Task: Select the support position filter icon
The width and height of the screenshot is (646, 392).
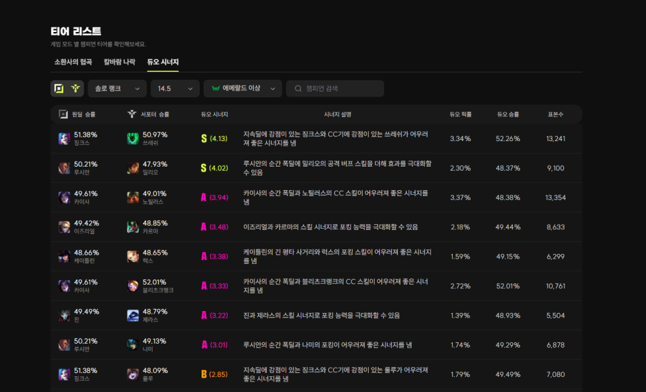Action: click(x=76, y=88)
